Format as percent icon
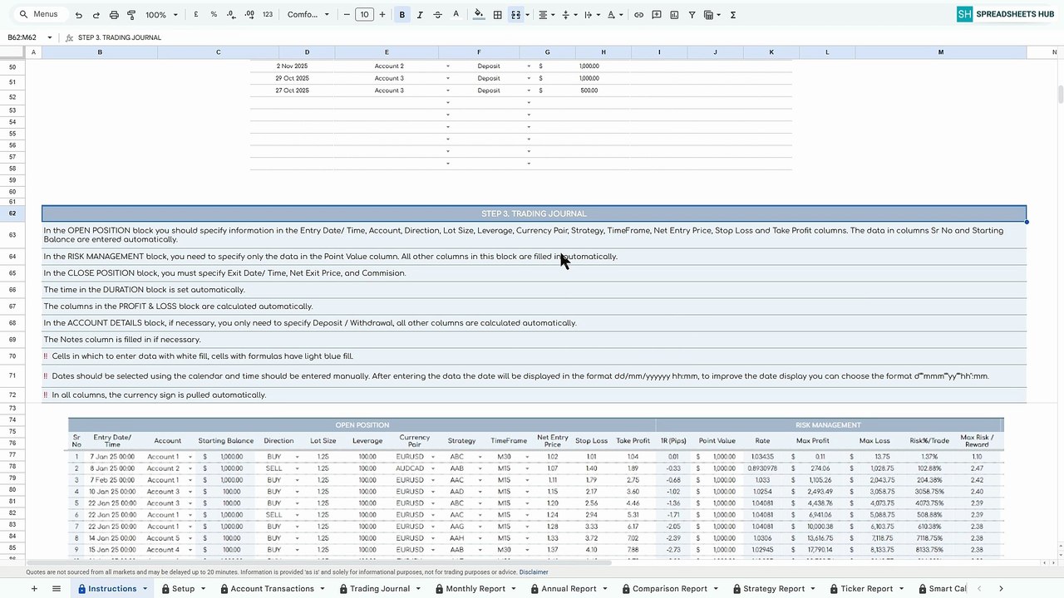 point(214,15)
